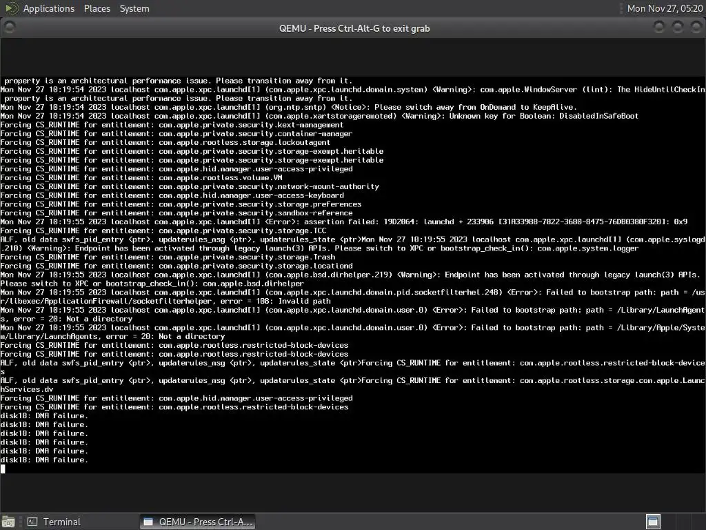Click the text 'assertion failed: 19D2064'

[361, 222]
